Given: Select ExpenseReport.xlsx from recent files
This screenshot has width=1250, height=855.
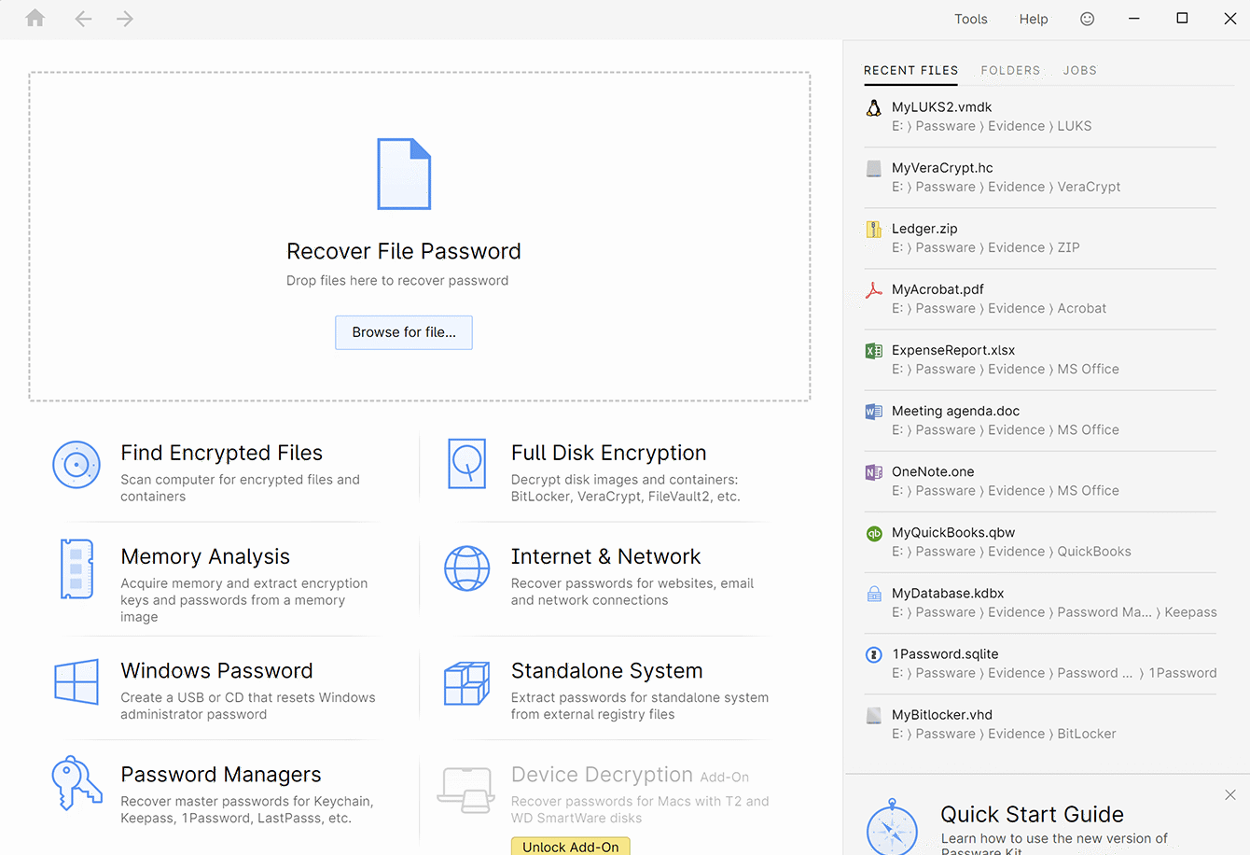Looking at the screenshot, I should [x=952, y=350].
